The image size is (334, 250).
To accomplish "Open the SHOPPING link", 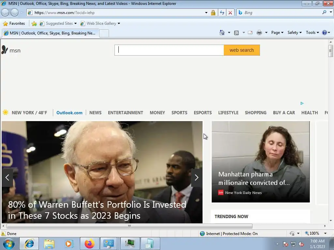I will 256,113.
